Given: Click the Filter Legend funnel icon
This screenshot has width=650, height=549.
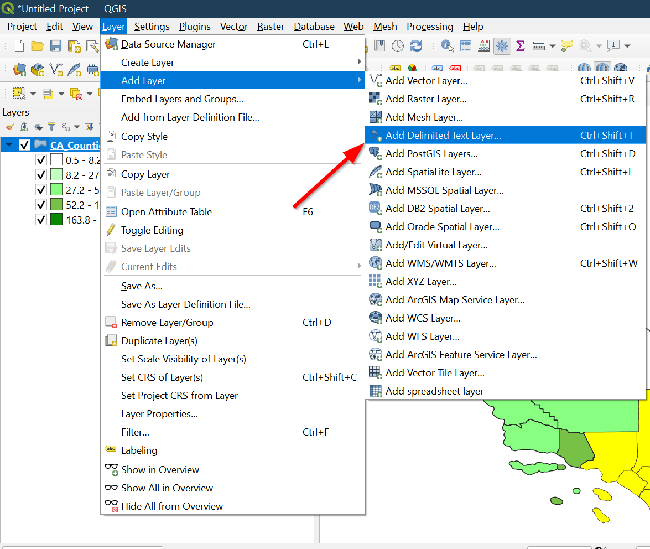Looking at the screenshot, I should 51,127.
